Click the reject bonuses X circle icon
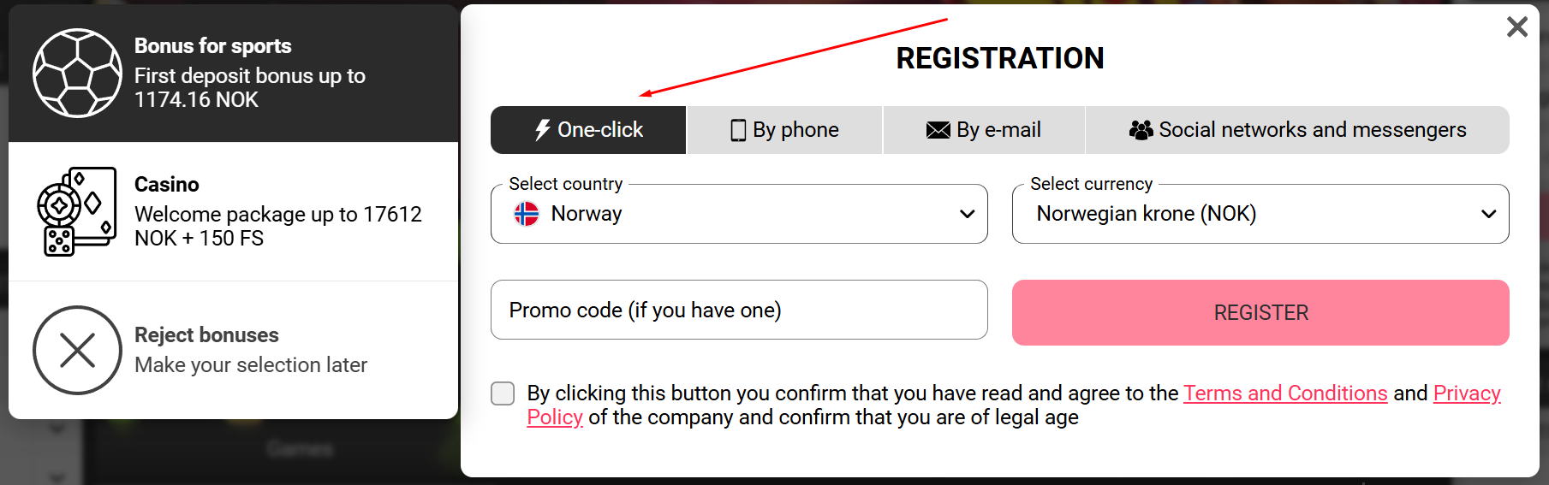 tap(77, 351)
